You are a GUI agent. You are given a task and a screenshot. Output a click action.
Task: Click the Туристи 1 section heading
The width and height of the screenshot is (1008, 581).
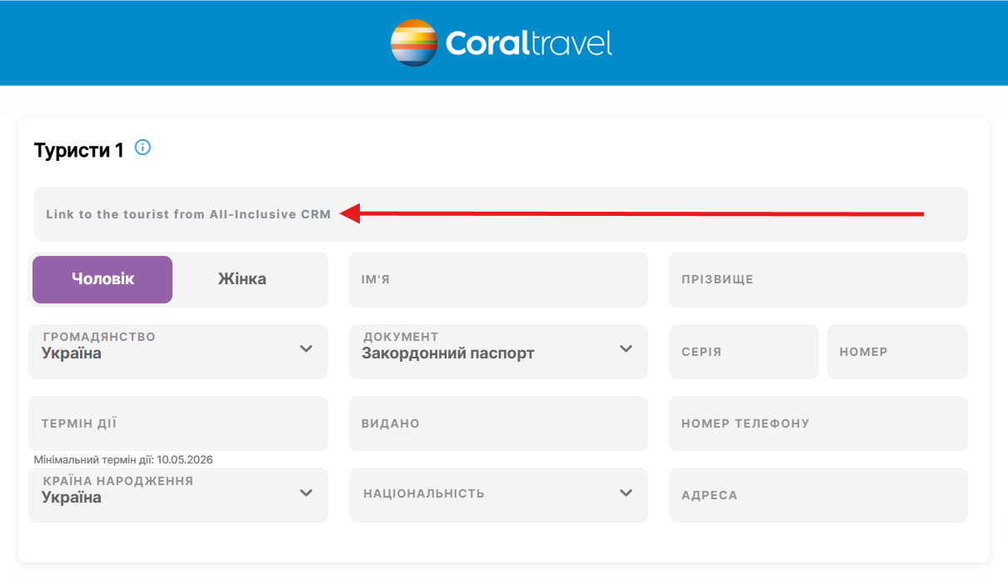click(78, 151)
